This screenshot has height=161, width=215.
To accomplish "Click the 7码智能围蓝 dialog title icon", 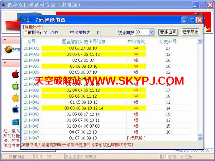I will pos(23,20).
